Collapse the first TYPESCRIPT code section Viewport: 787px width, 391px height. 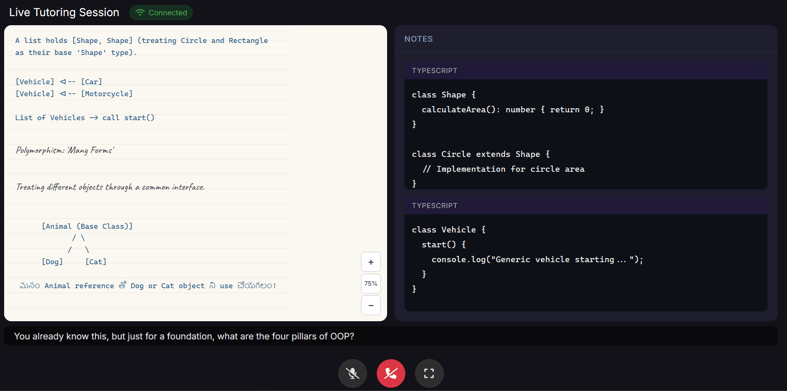pyautogui.click(x=434, y=70)
